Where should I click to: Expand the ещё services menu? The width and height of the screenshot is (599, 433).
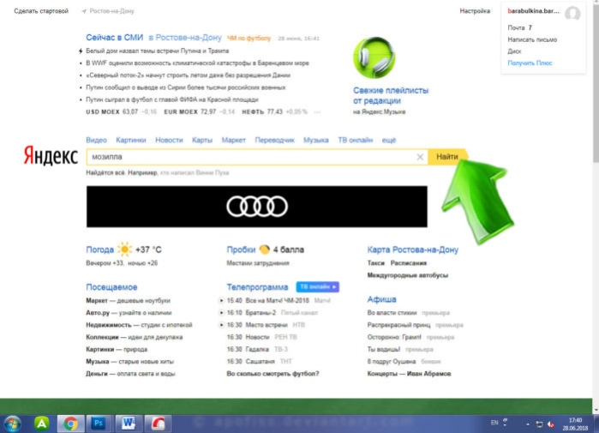(x=389, y=141)
